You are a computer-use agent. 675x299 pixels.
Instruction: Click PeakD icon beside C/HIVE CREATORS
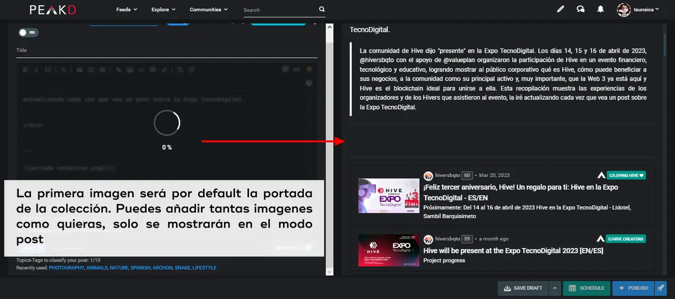[601, 239]
